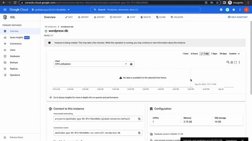Viewport: 252px width, 141px height.
Task: Go to Query insights for in-depth info
Action: pyautogui.click(x=86, y=98)
